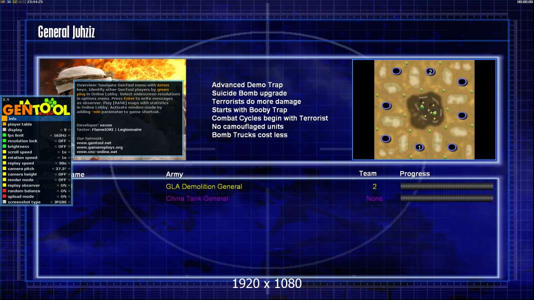Viewport: 534px width, 300px height.
Task: Toggle the resolution lock OFF value
Action: (x=62, y=140)
